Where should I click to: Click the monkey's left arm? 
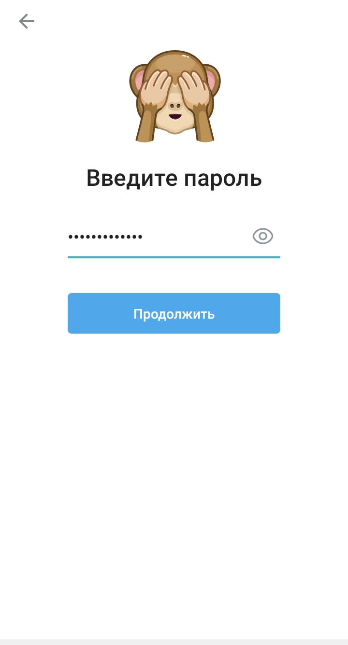coord(145,125)
